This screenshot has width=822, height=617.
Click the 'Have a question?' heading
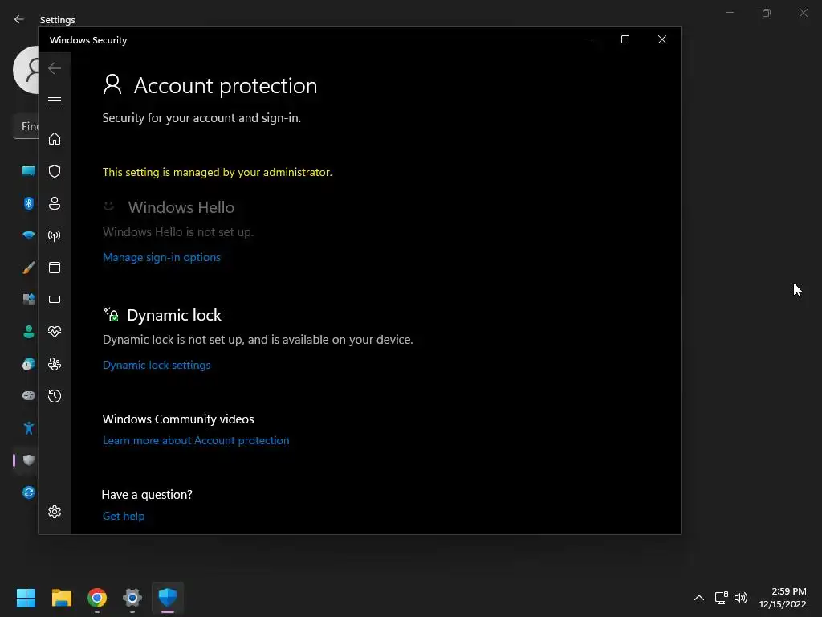click(147, 495)
